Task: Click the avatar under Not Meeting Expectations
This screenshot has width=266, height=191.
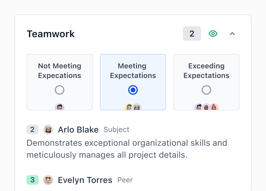Action: [60, 107]
